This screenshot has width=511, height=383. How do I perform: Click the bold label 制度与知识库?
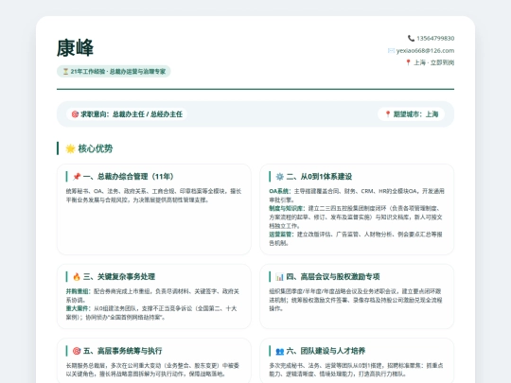pos(287,208)
